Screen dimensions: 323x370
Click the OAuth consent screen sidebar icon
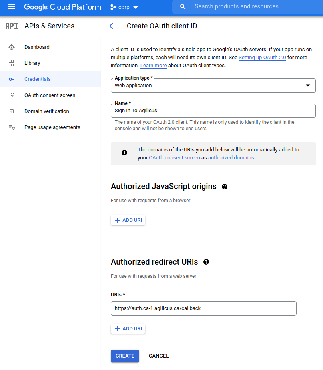(x=12, y=95)
